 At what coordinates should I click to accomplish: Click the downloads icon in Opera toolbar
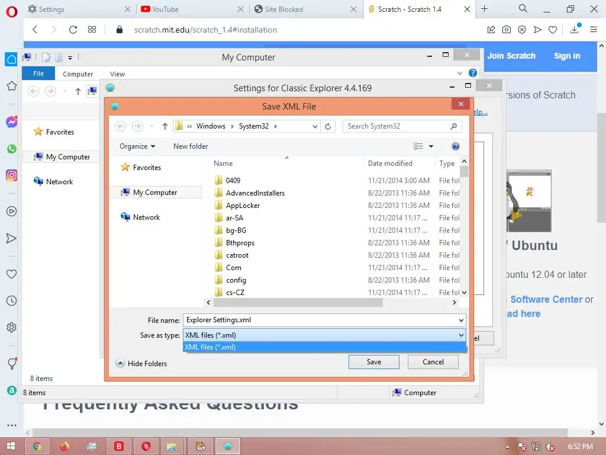click(x=575, y=30)
